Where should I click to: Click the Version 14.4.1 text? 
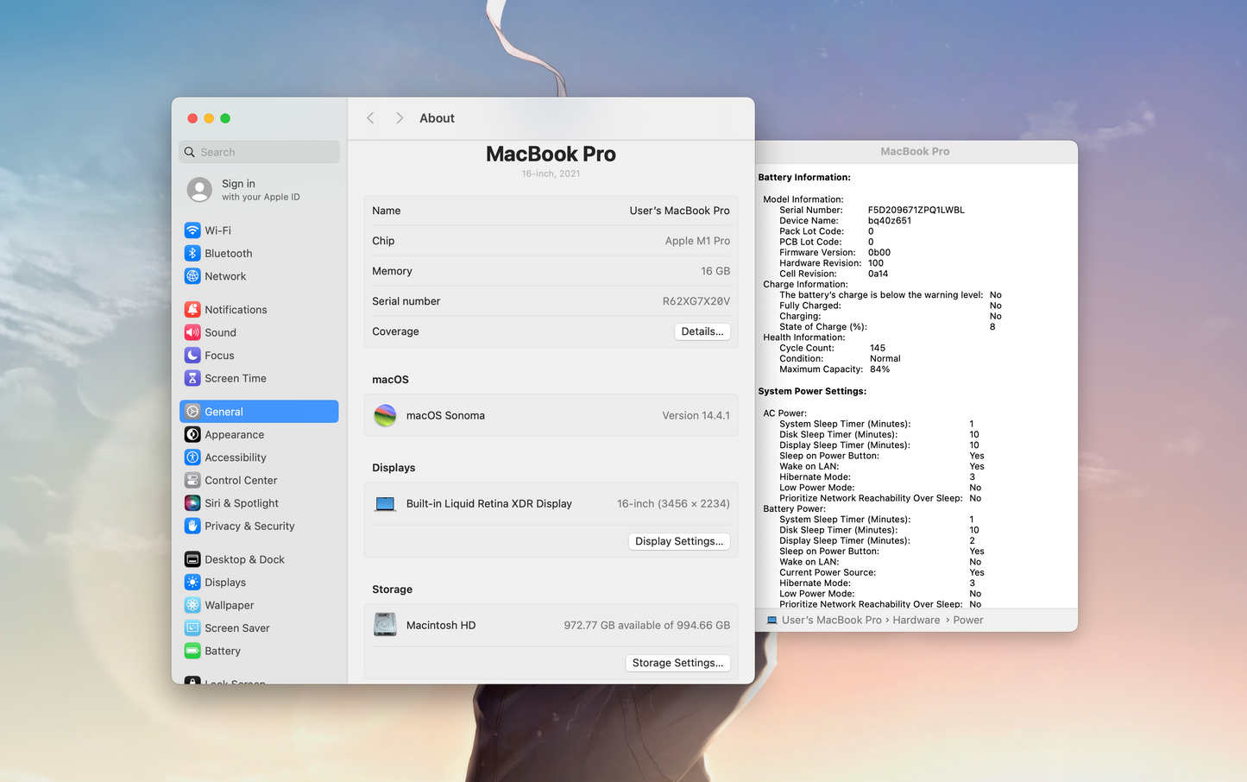click(696, 415)
